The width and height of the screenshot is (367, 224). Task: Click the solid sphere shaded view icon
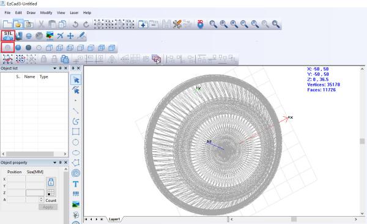tap(18, 48)
